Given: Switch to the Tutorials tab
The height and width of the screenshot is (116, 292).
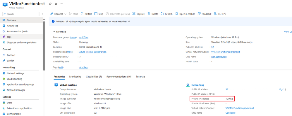Looking at the screenshot, I should click(140, 77).
